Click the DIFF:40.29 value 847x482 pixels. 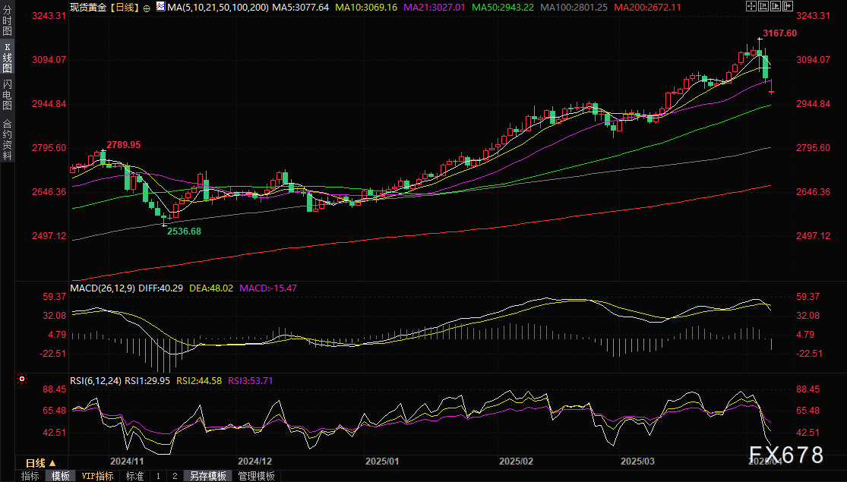coord(160,288)
